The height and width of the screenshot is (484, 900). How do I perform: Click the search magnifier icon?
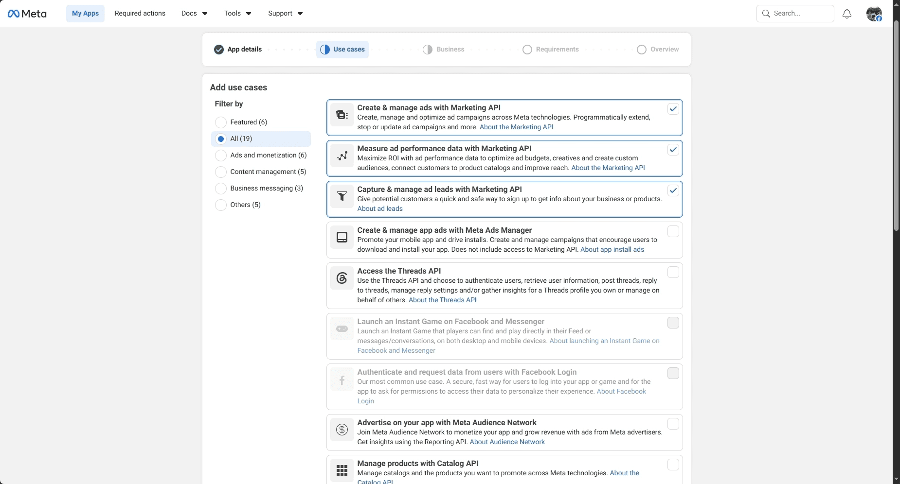point(766,14)
